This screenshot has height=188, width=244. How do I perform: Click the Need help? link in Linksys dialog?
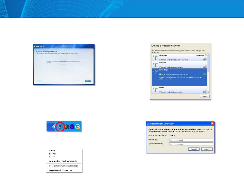[39, 81]
